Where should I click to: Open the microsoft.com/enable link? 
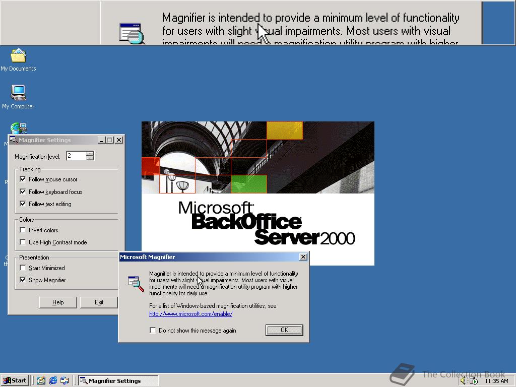click(191, 314)
